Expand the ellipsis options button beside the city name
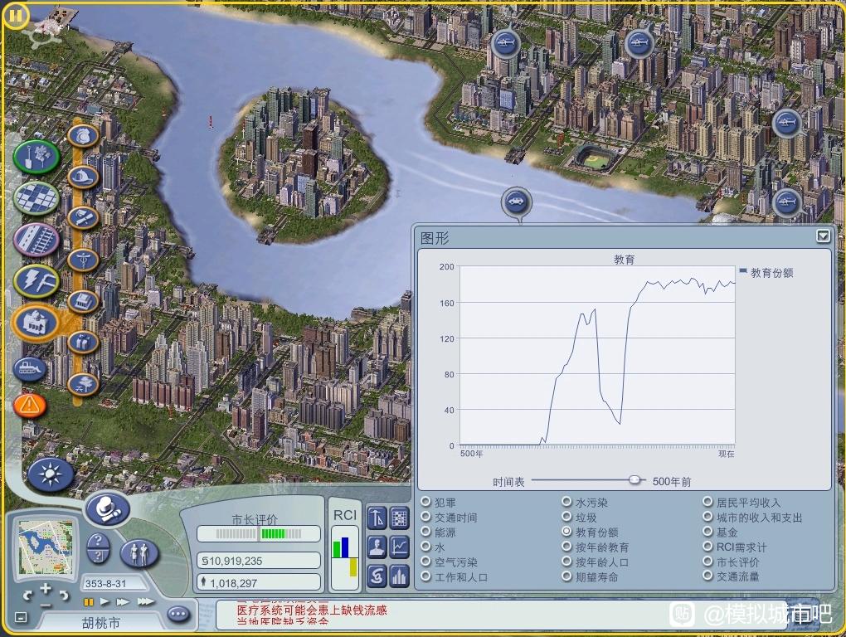Viewport: 846px width, 637px height. coord(177,615)
